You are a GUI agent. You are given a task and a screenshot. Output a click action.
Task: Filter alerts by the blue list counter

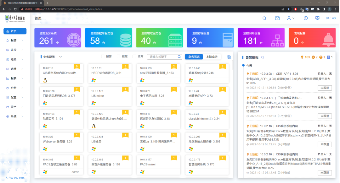point(330,57)
